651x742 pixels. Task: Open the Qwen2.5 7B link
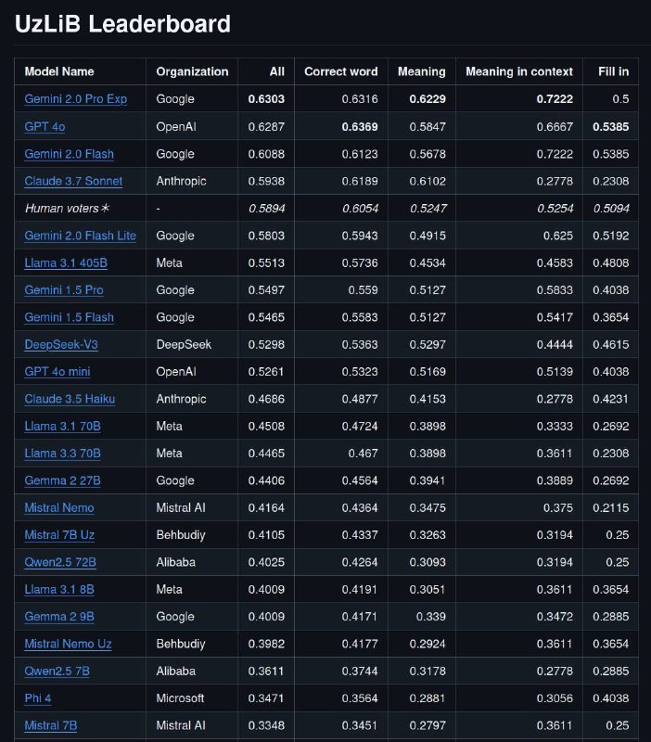pyautogui.click(x=57, y=671)
